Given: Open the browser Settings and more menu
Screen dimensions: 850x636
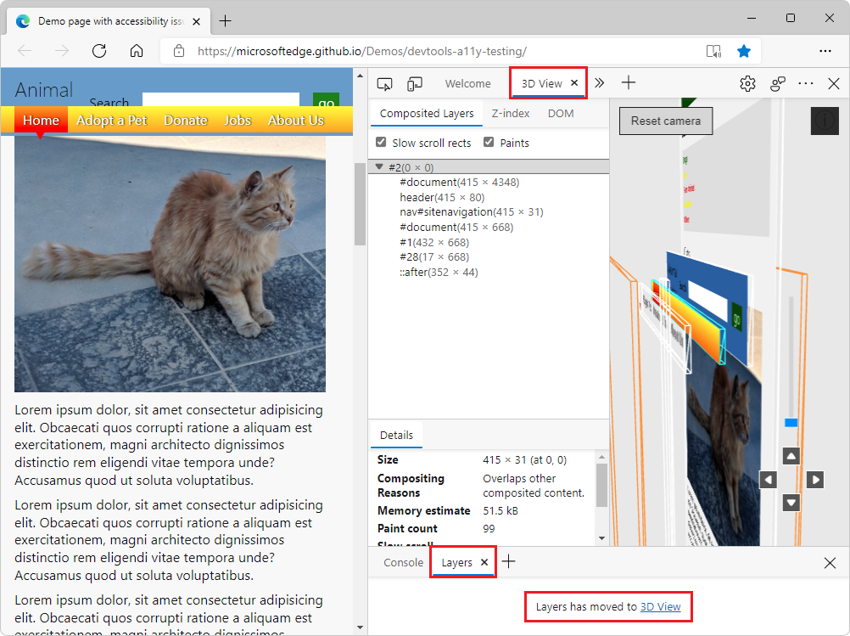Looking at the screenshot, I should pos(825,51).
